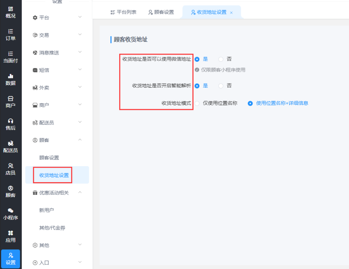This screenshot has height=269, width=349.
Task: Open 顾客设置 submenu item in sidebar
Action: pos(49,158)
